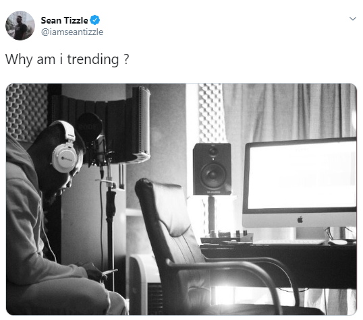Click the Sean Tizzle display name
This screenshot has width=363, height=320.
[x=64, y=20]
